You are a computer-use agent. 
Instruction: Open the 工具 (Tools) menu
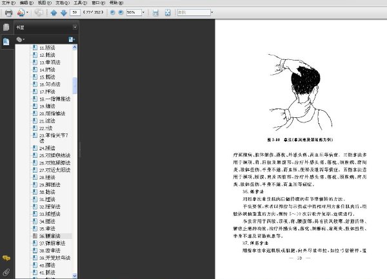click(x=81, y=3)
